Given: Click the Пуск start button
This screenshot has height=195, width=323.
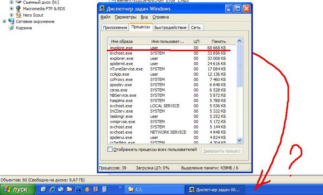Looking at the screenshot, I should click(18, 189).
